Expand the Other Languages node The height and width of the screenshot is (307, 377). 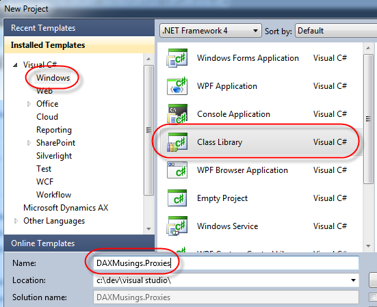pyautogui.click(x=16, y=221)
